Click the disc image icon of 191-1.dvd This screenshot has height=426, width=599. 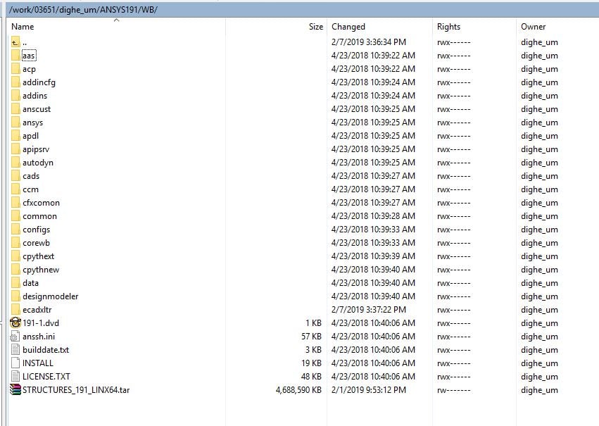pyautogui.click(x=15, y=322)
